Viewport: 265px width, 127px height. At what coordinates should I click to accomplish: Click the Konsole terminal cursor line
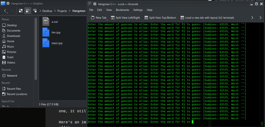click(x=141, y=122)
